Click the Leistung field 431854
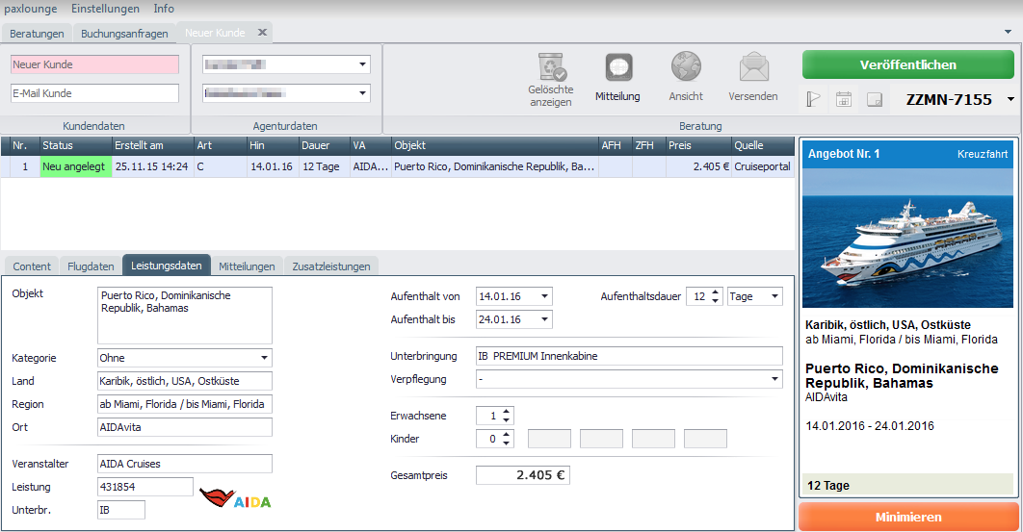The width and height of the screenshot is (1023, 532). [x=144, y=487]
